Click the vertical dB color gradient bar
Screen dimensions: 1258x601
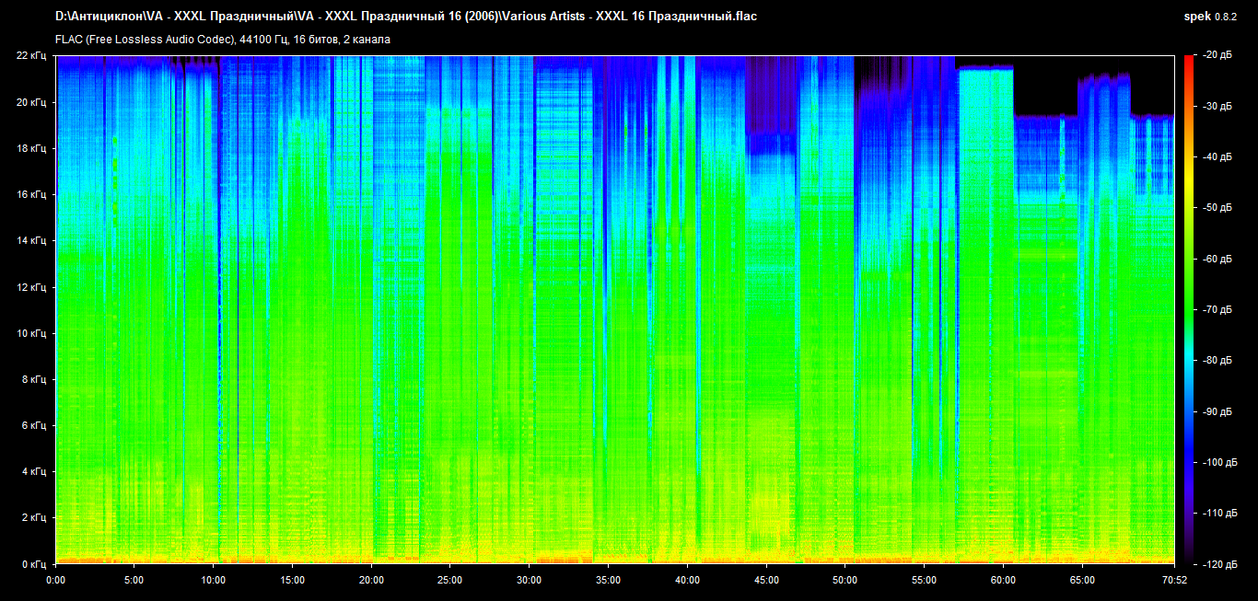click(1189, 309)
